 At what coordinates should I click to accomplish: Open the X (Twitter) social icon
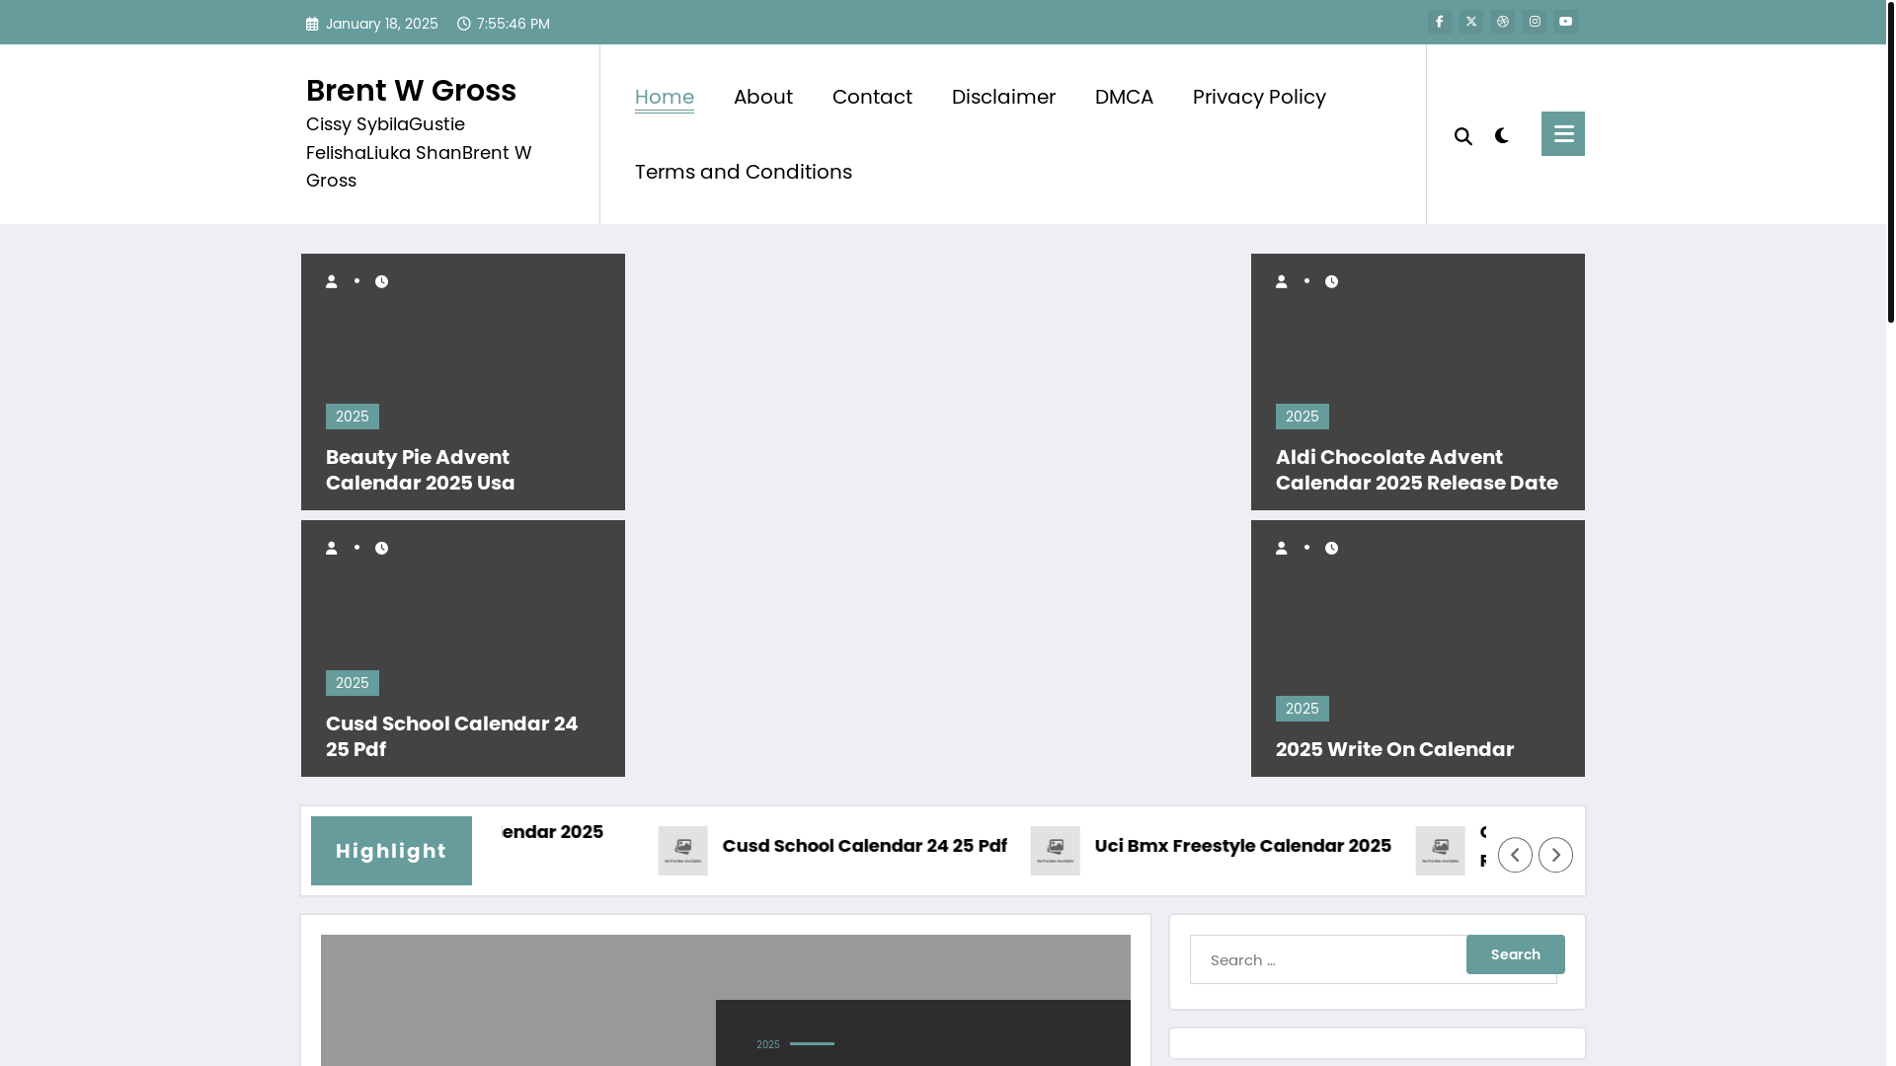pyautogui.click(x=1471, y=22)
